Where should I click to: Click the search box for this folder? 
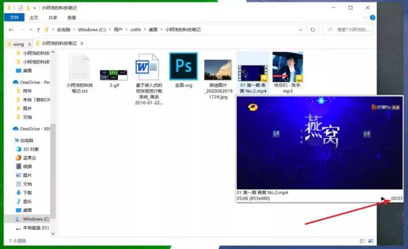348,30
